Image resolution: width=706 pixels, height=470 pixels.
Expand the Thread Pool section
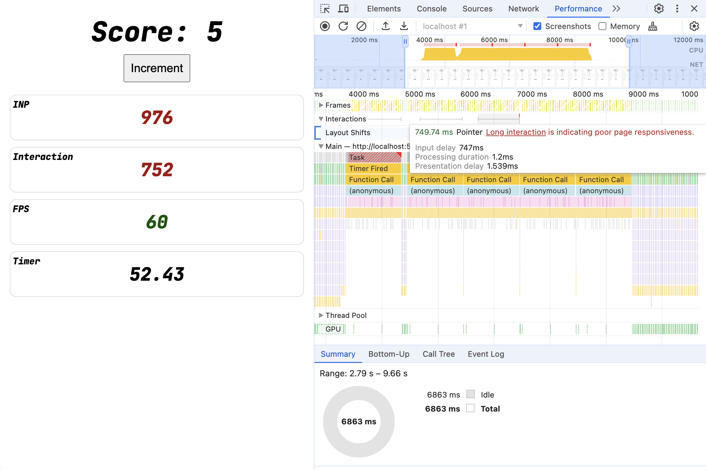pyautogui.click(x=321, y=315)
